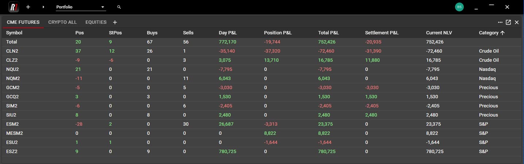The height and width of the screenshot is (164, 524).
Task: Select the CME FUTURES tab
Action: [x=23, y=22]
